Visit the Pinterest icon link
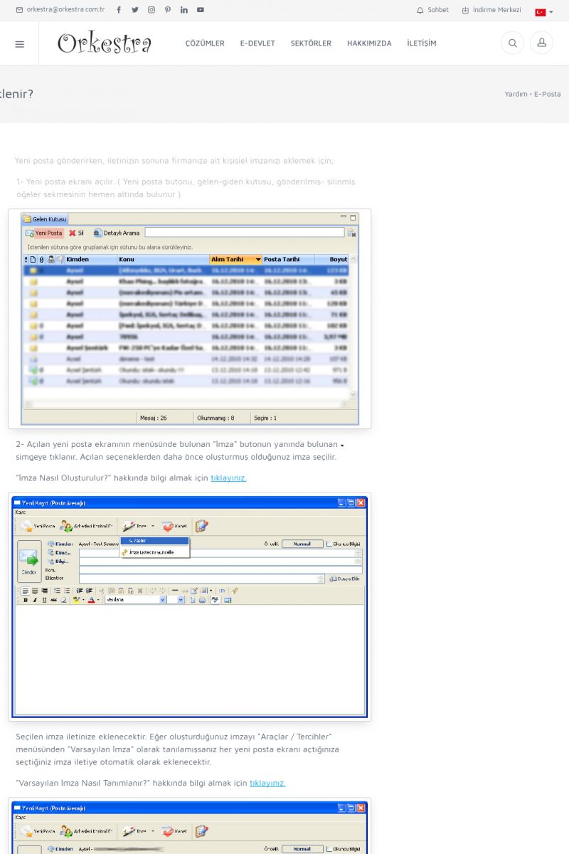 (168, 10)
